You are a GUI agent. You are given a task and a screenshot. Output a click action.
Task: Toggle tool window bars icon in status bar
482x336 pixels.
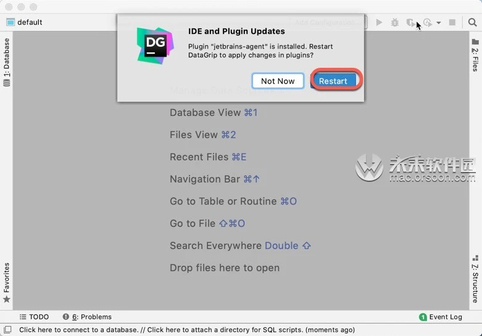click(x=7, y=330)
